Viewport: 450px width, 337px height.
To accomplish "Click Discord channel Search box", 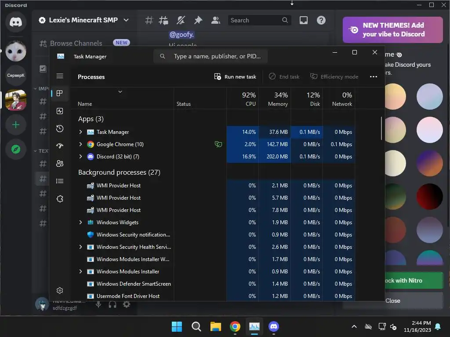I will 259,20.
